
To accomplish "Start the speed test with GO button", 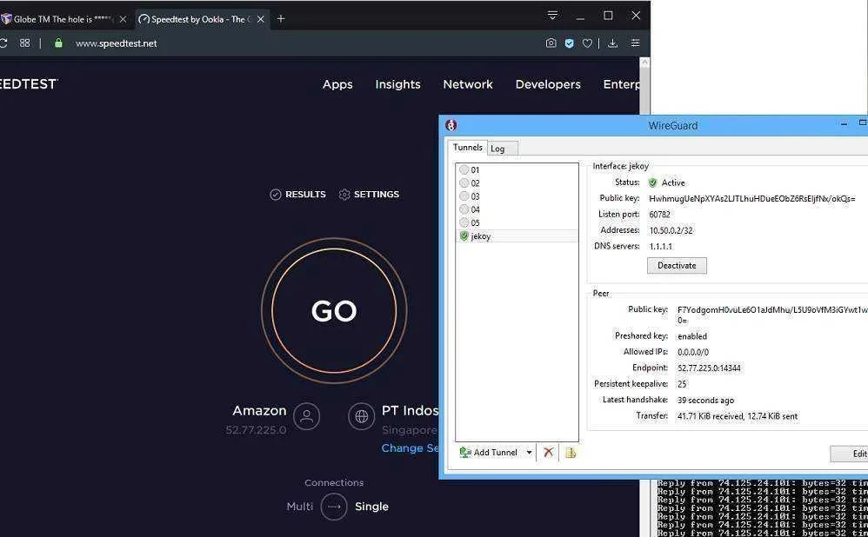I will [x=334, y=310].
